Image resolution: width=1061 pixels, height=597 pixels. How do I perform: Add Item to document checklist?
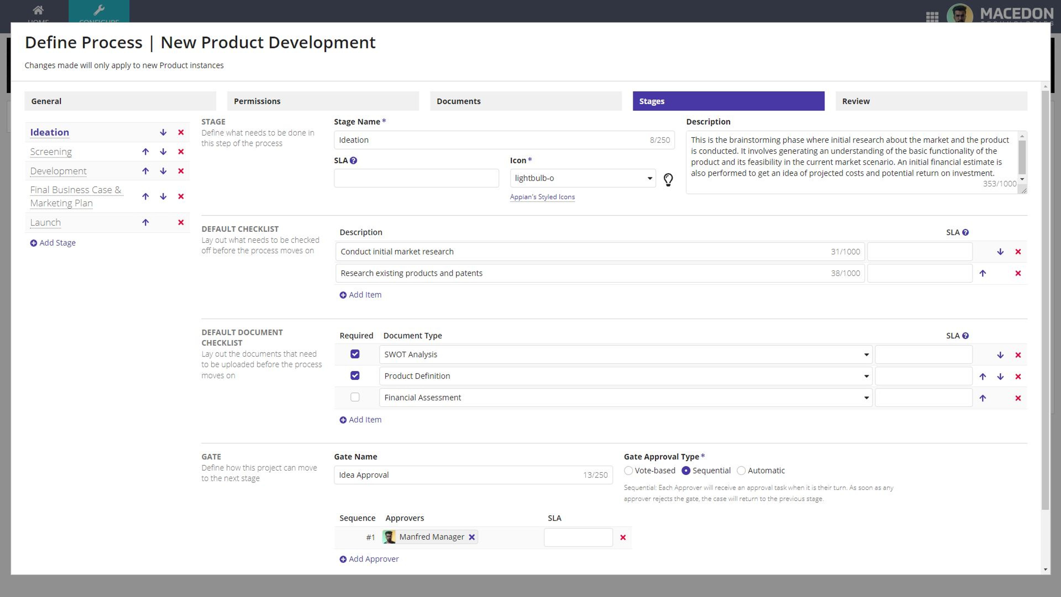360,420
